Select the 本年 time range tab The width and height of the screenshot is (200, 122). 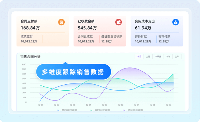pos(168,57)
